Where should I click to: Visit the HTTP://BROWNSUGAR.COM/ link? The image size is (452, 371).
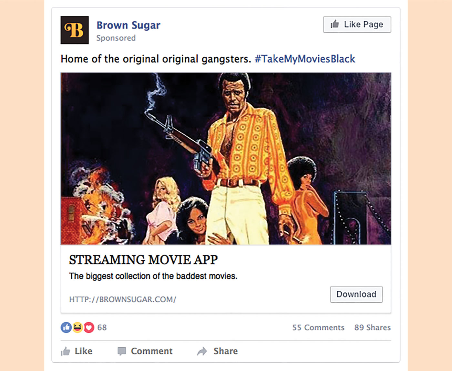tap(123, 299)
